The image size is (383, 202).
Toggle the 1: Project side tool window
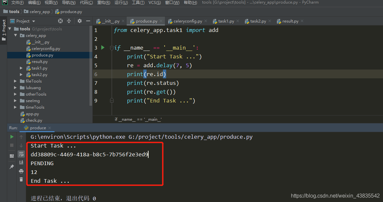(4, 30)
